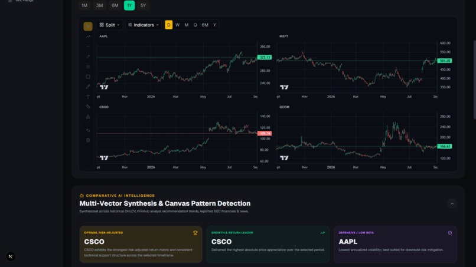Viewport: 476px width, 267px height.
Task: Click 600.00 on MSFT price axis
Action: pos(445,43)
